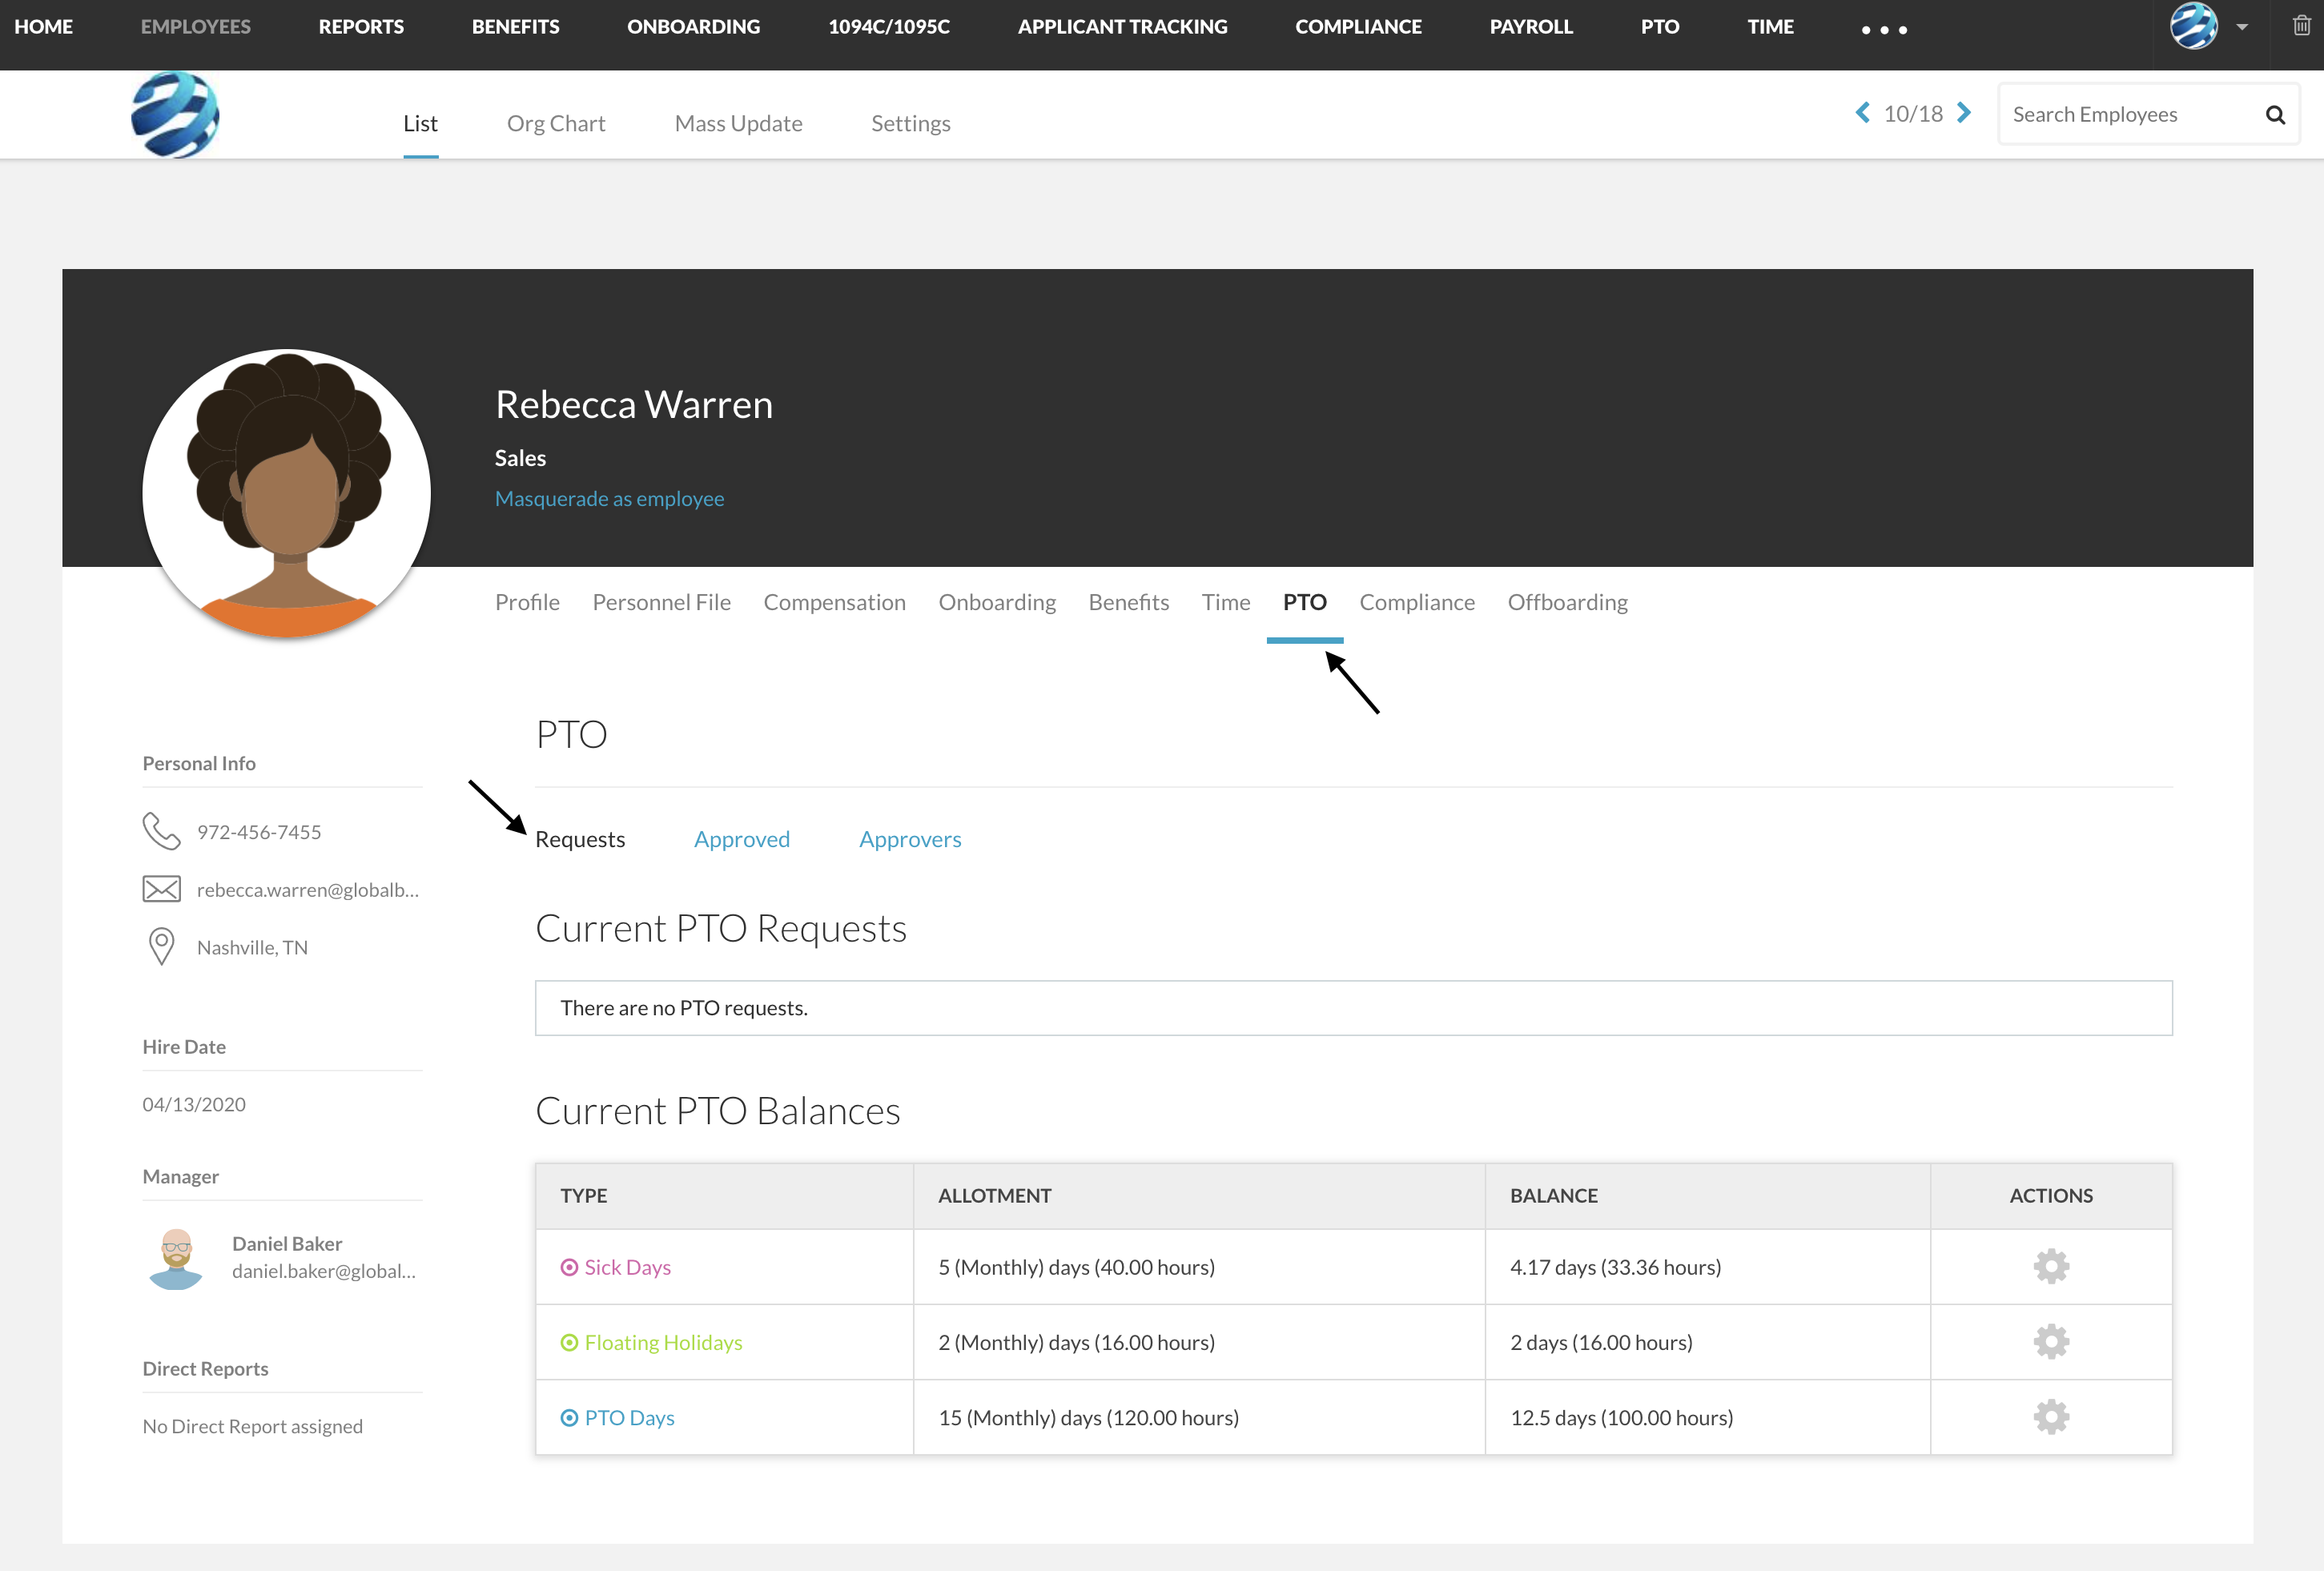The height and width of the screenshot is (1571, 2324).
Task: Go to previous employee arrow
Action: click(x=1861, y=113)
